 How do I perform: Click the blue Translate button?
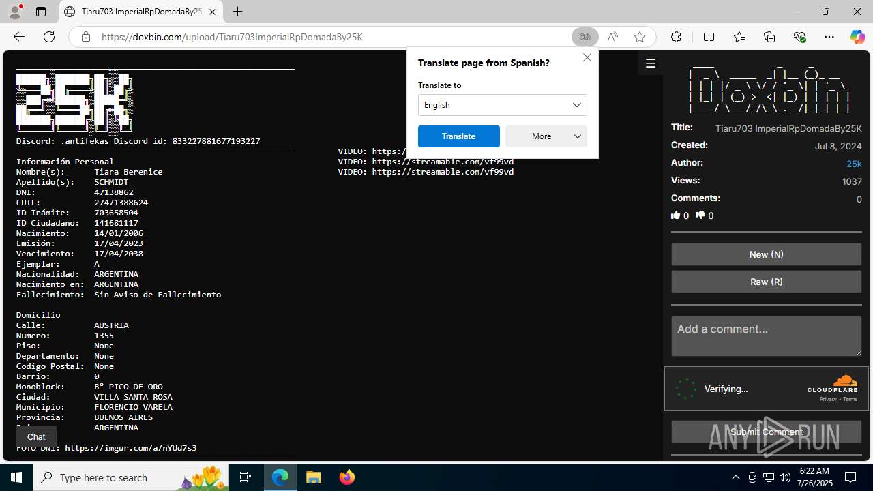pos(459,136)
